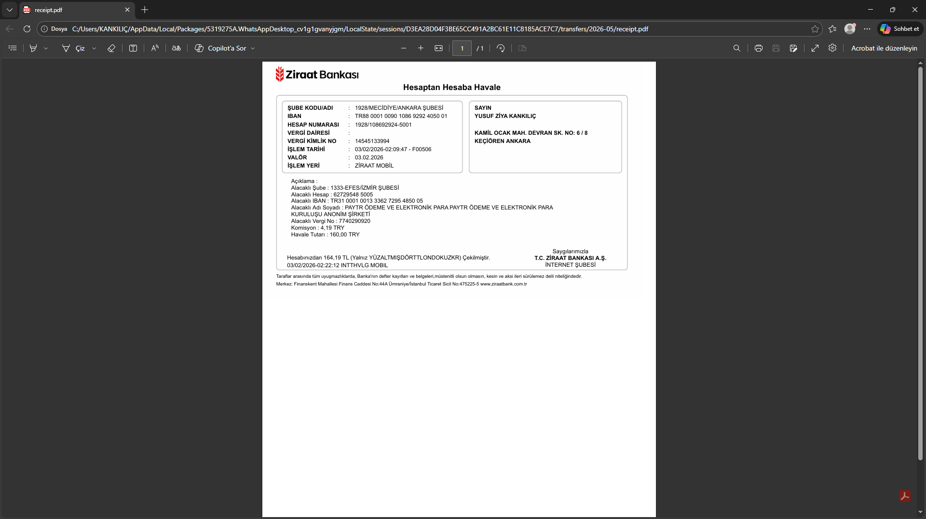This screenshot has width=926, height=519.
Task: Click the name YUSUF ZİYA KANKILIÇ
Action: click(505, 116)
